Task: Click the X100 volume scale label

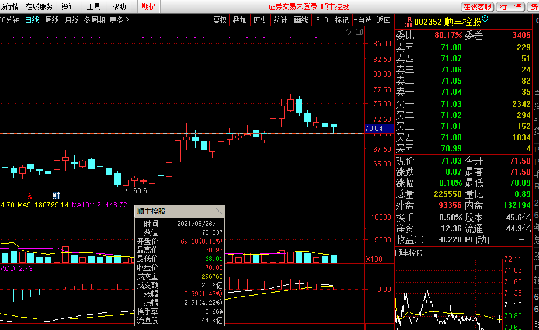Action: click(x=374, y=259)
